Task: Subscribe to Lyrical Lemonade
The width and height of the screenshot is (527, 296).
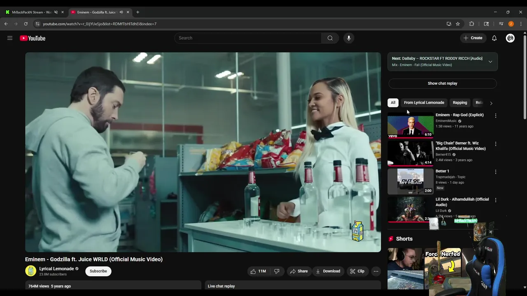Action: (98, 271)
